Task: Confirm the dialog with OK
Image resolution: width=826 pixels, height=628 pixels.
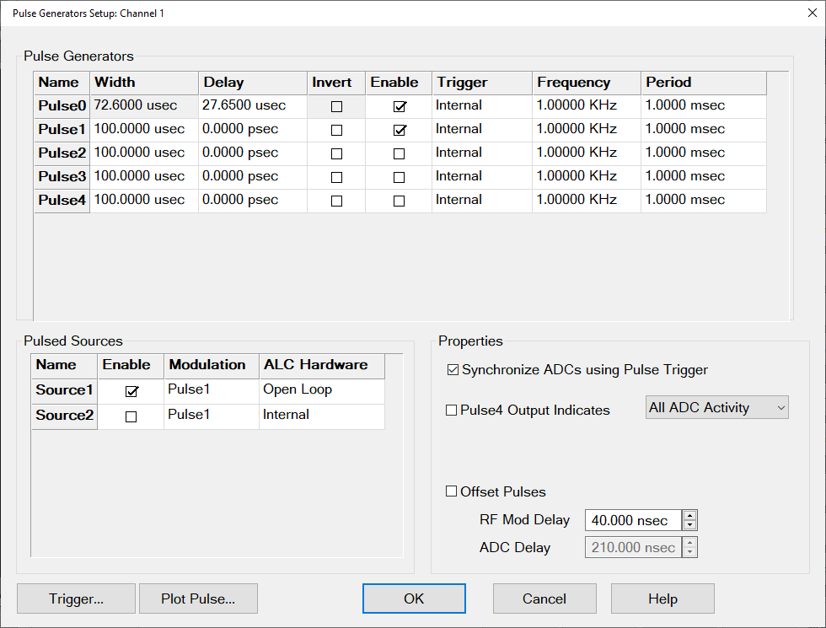Action: tap(414, 599)
